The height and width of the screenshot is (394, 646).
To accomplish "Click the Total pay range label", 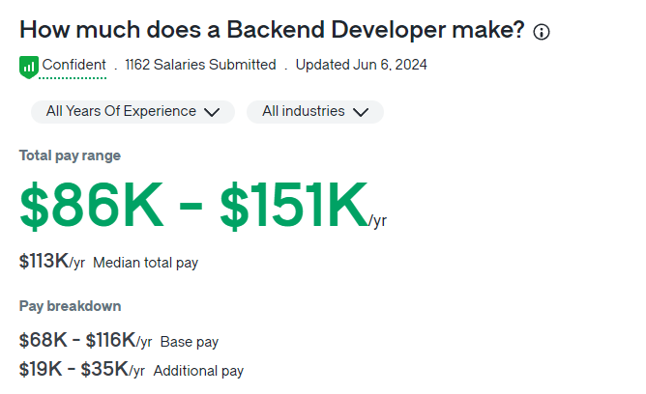I will point(70,155).
